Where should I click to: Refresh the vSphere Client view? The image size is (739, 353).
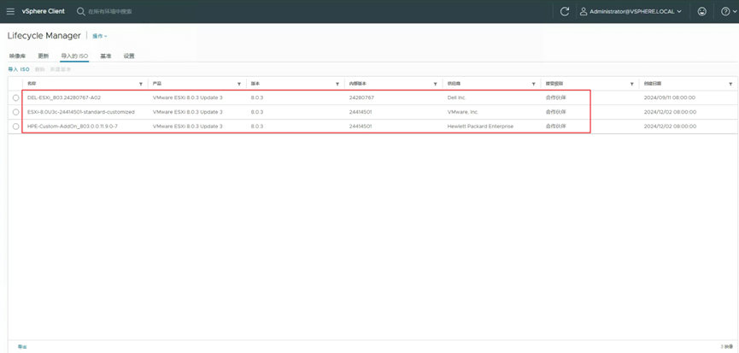pos(564,12)
